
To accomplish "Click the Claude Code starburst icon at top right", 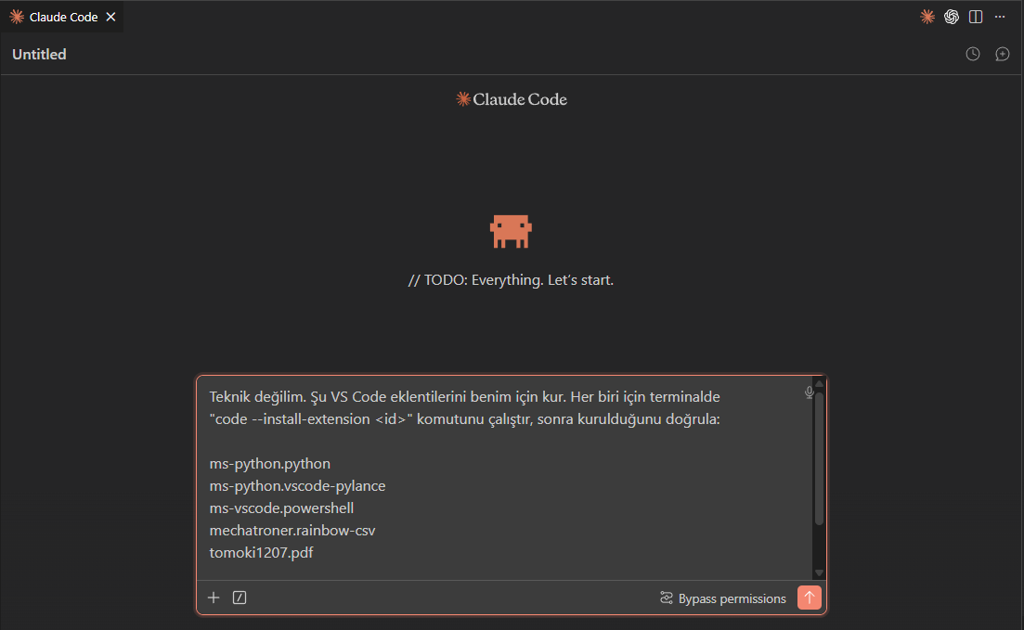I will pyautogui.click(x=927, y=17).
